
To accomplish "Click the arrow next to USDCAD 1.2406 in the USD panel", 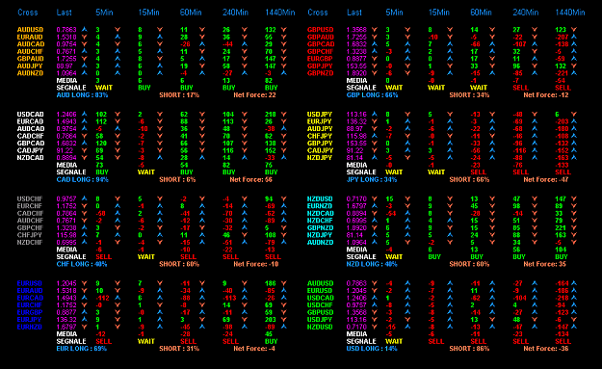I will pyautogui.click(x=375, y=298).
